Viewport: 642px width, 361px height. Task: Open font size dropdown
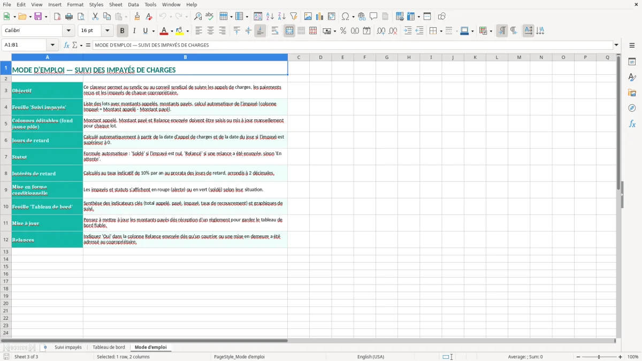coord(107,31)
